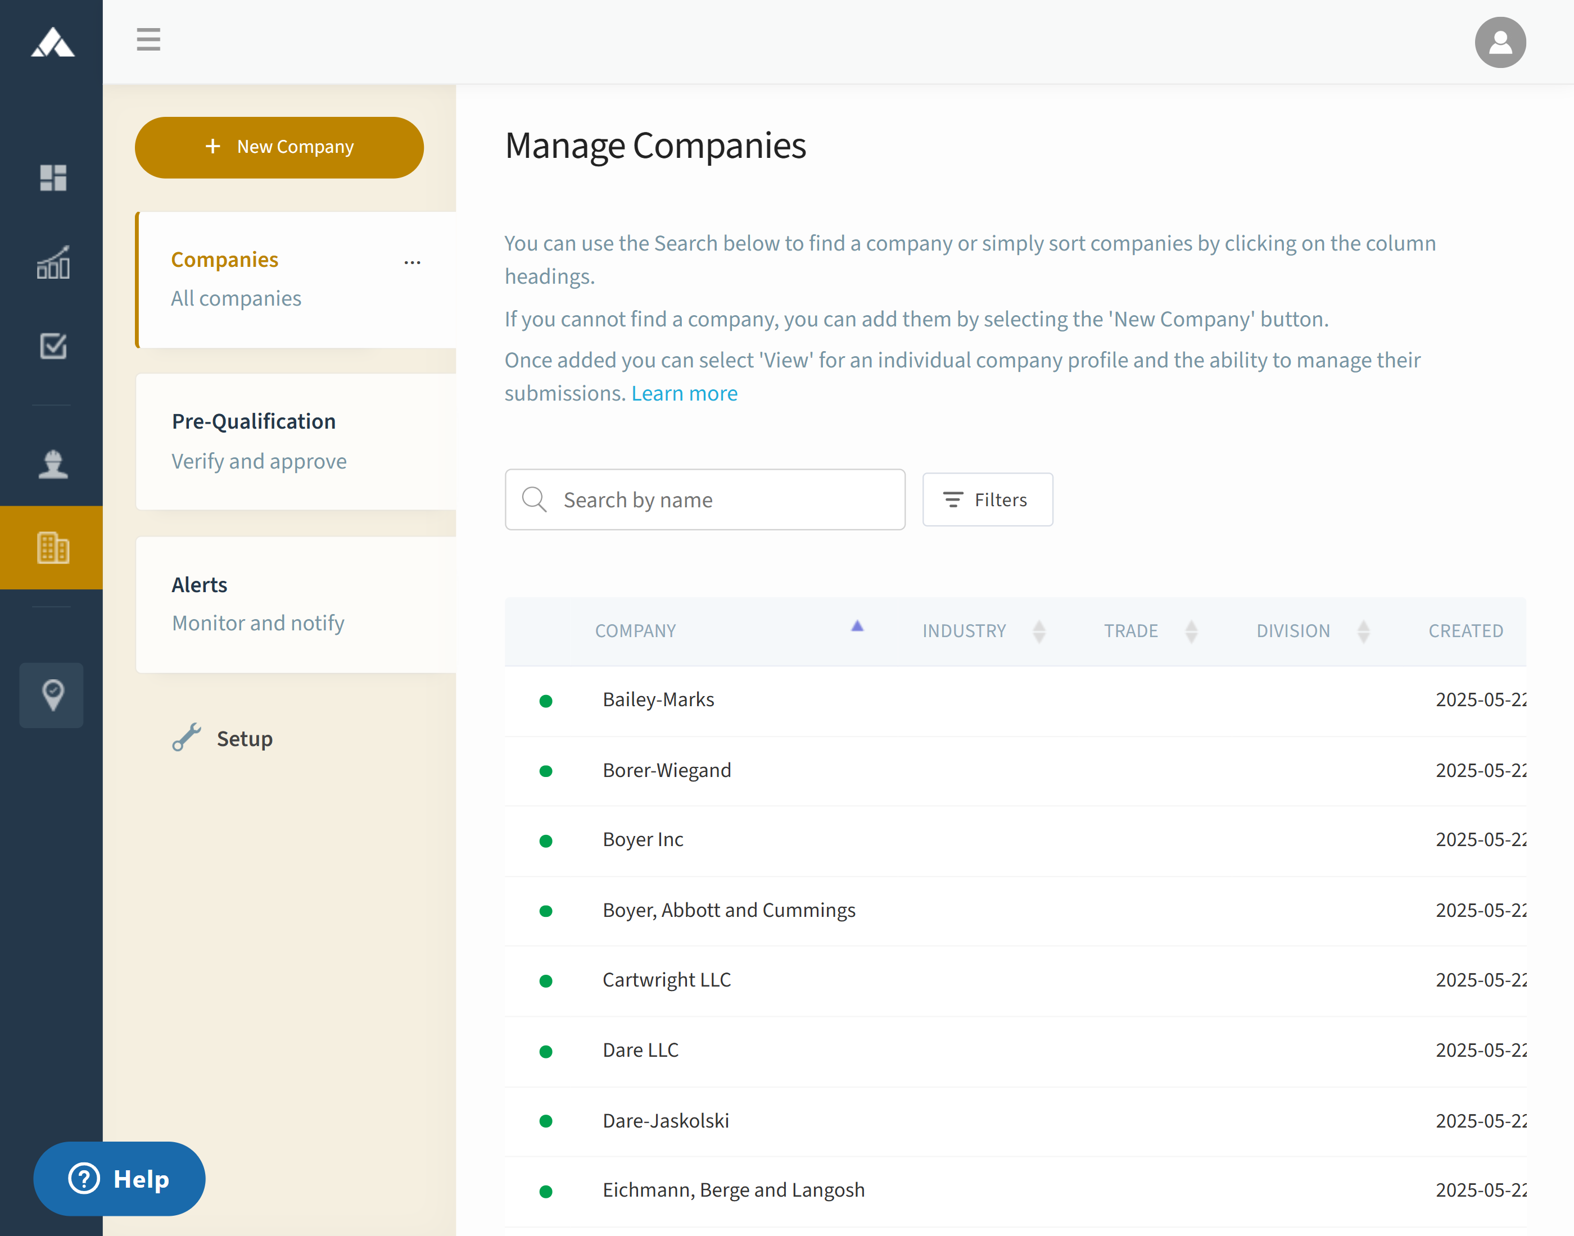The image size is (1574, 1236).
Task: Sort by the DIVISION column arrows
Action: (1363, 631)
